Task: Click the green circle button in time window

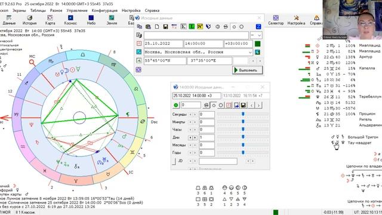Action: point(176,105)
